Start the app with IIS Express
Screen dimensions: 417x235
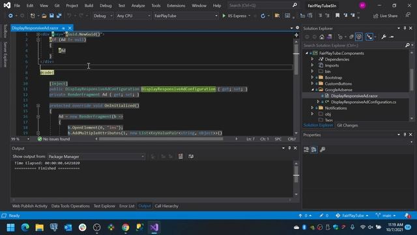(x=235, y=16)
